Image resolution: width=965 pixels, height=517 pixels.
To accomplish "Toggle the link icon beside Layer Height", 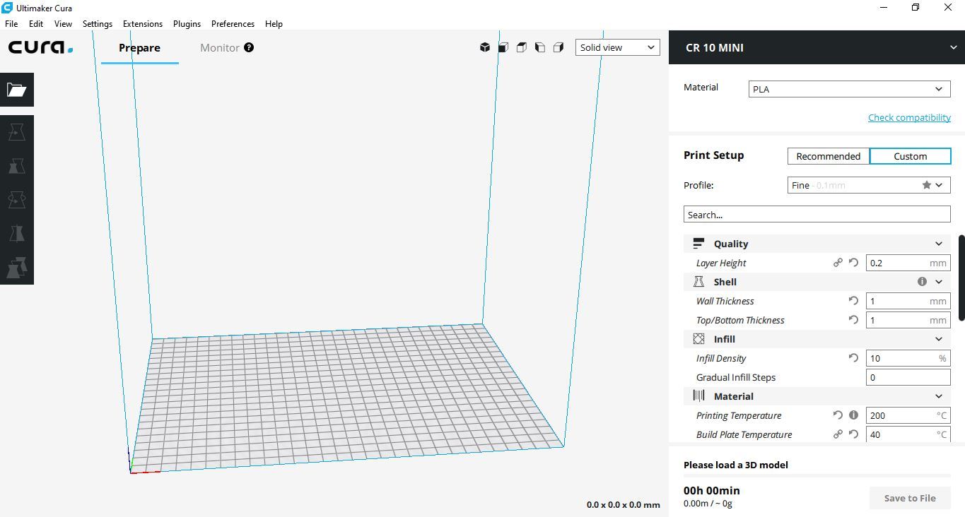I will point(838,262).
